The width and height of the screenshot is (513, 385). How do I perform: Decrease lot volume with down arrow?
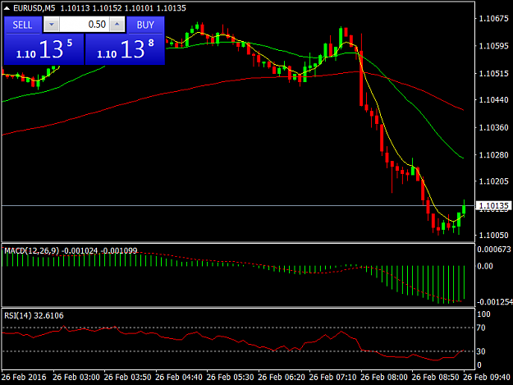52,25
